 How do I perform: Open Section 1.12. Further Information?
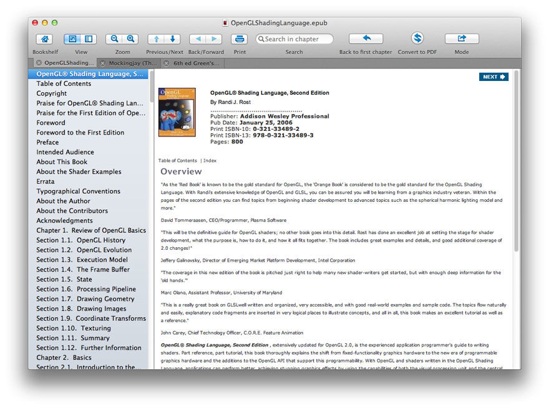coord(88,348)
